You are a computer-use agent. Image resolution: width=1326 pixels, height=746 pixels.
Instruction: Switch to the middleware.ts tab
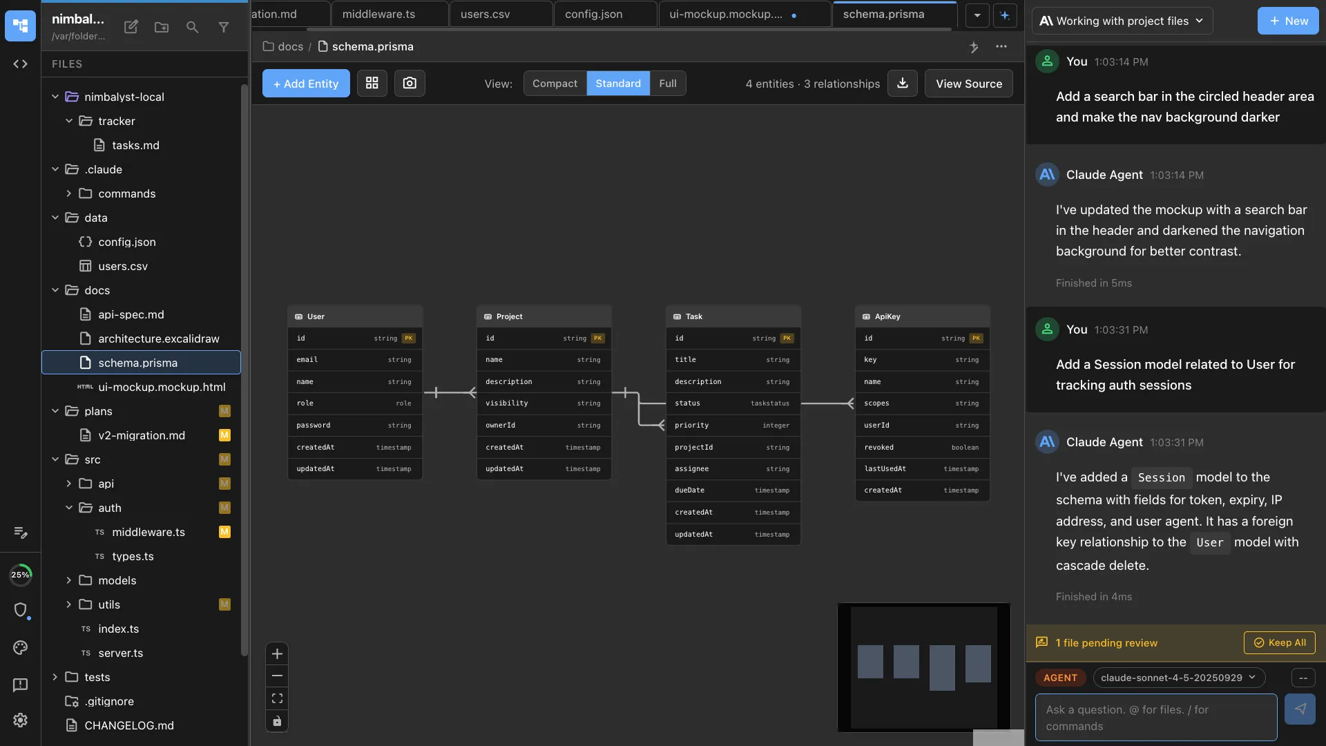[378, 14]
